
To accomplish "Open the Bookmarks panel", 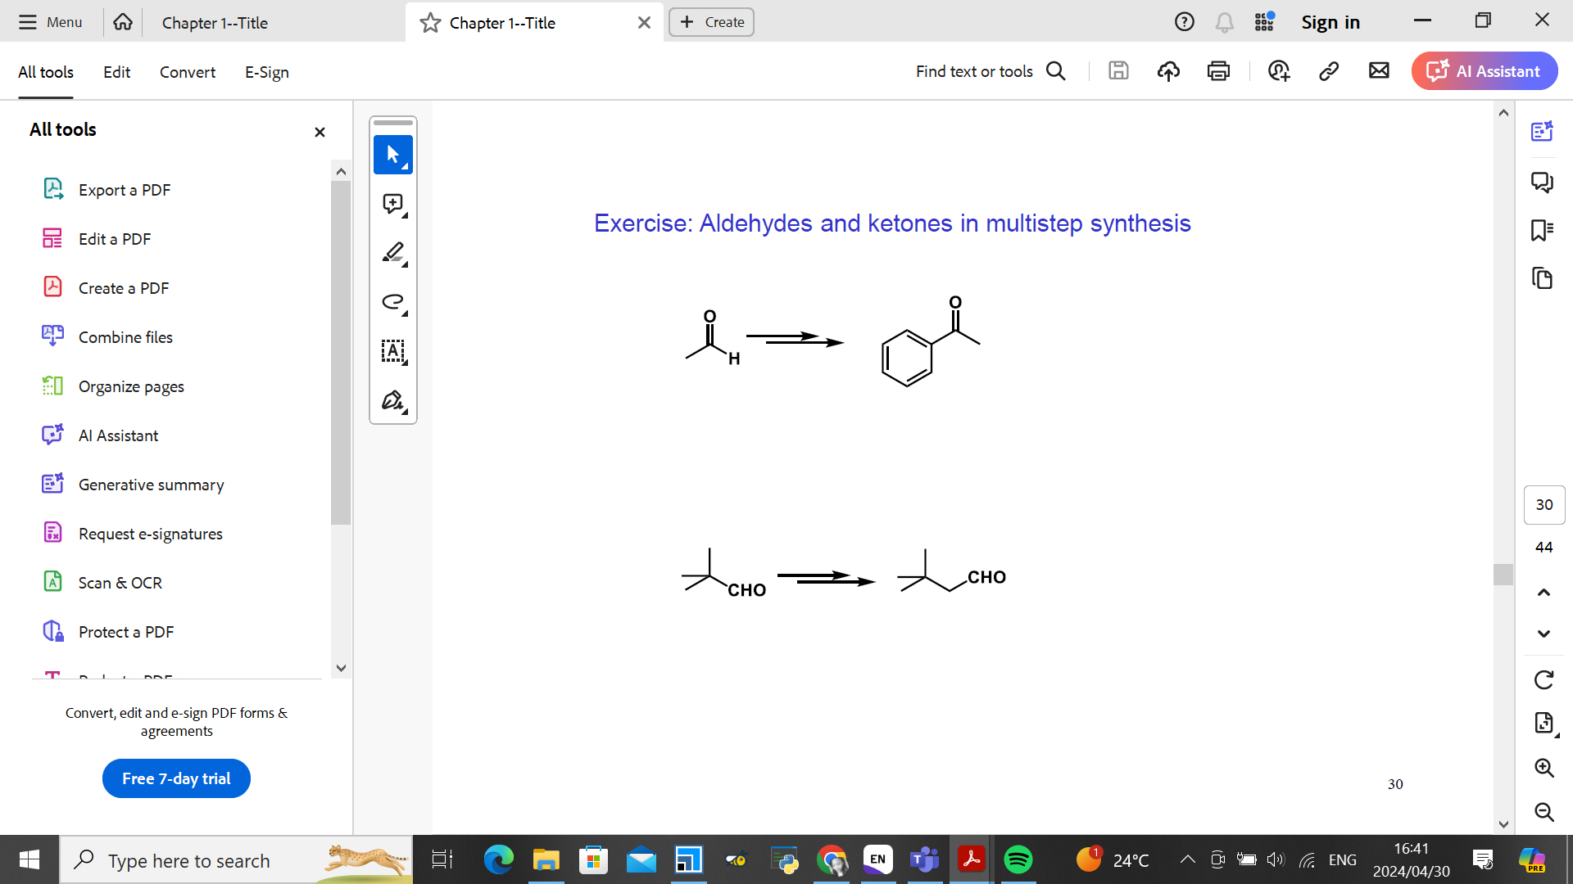I will [x=1544, y=230].
